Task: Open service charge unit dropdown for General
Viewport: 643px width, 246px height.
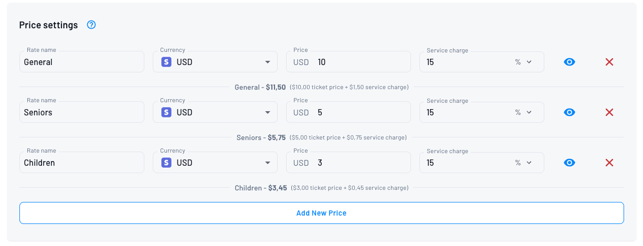Action: (523, 62)
